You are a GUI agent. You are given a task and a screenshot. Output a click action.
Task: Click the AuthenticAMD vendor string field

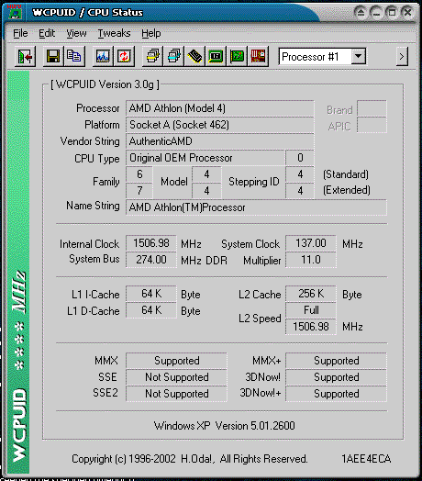220,141
